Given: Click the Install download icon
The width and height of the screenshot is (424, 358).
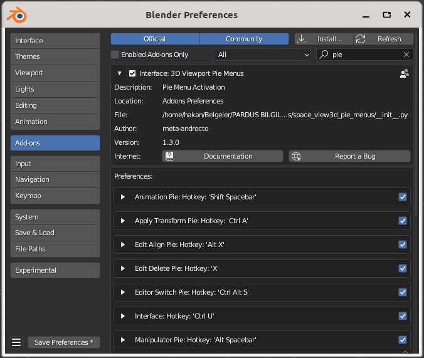Looking at the screenshot, I should click(302, 39).
